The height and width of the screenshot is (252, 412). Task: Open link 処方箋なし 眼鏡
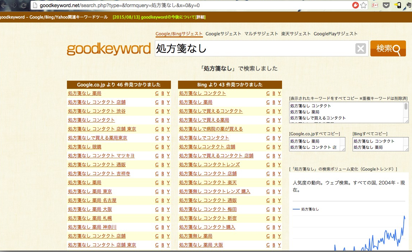(x=85, y=147)
